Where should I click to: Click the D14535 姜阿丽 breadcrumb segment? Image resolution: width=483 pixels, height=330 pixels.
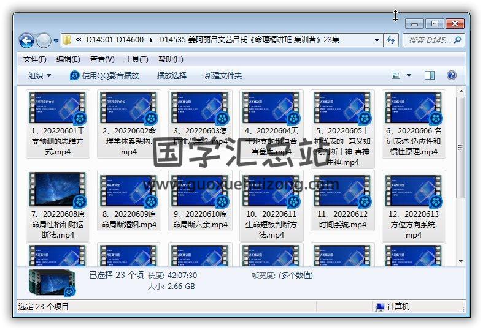click(249, 40)
